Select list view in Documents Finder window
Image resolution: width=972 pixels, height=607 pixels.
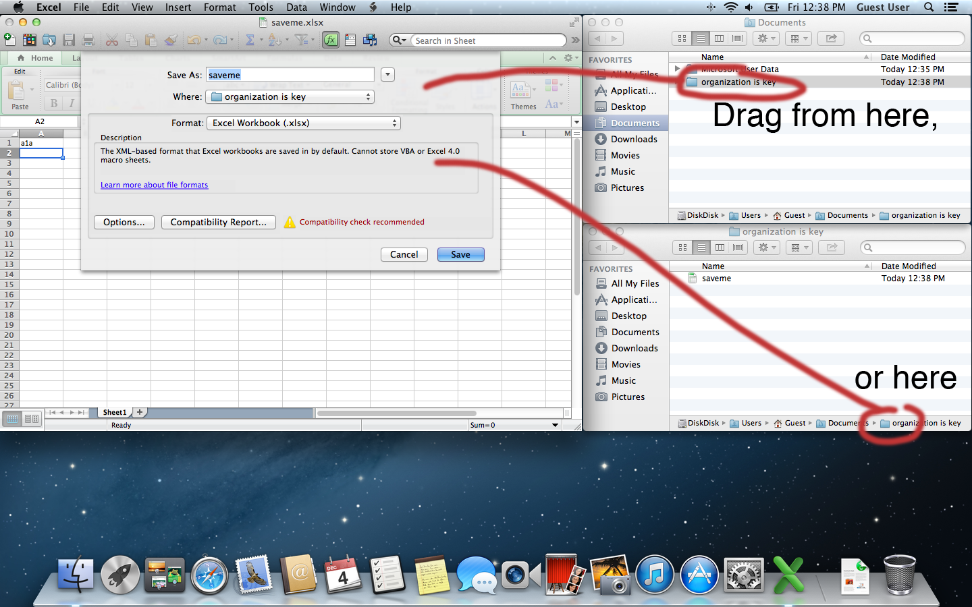pyautogui.click(x=701, y=38)
